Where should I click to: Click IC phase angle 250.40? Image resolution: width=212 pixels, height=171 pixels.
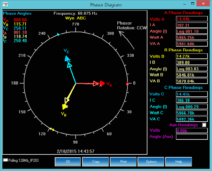[x=20, y=41]
